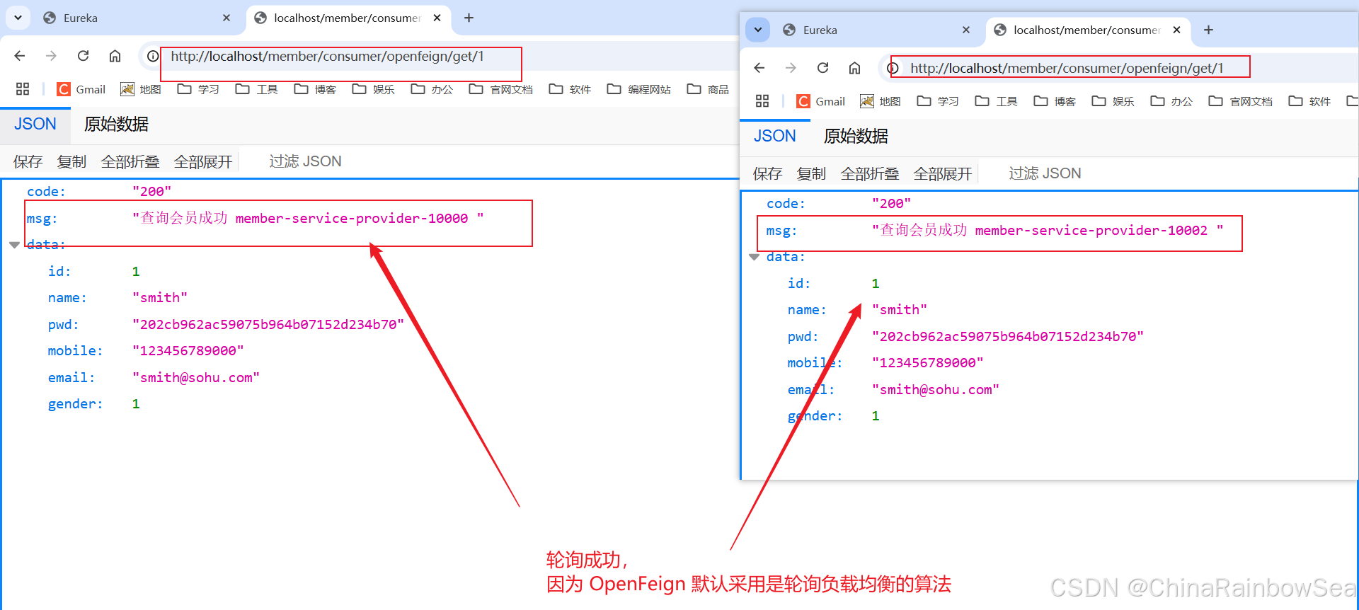
Task: Close localhost tab in left window
Action: [x=437, y=18]
